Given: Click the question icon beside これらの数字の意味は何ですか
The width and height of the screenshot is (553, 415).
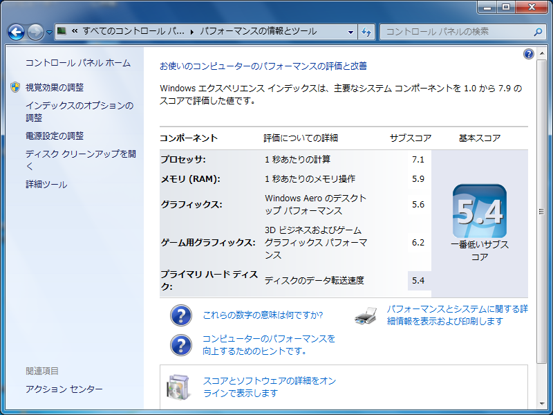Looking at the screenshot, I should (x=181, y=315).
